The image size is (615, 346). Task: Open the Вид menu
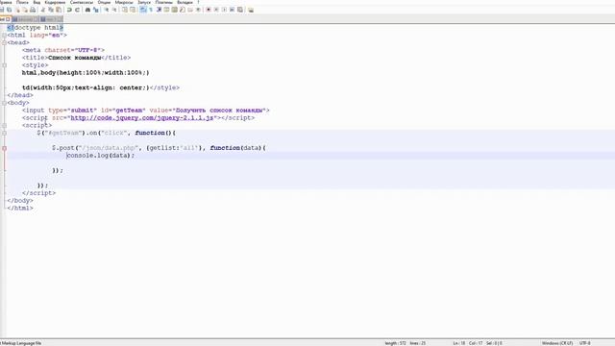[x=37, y=2]
